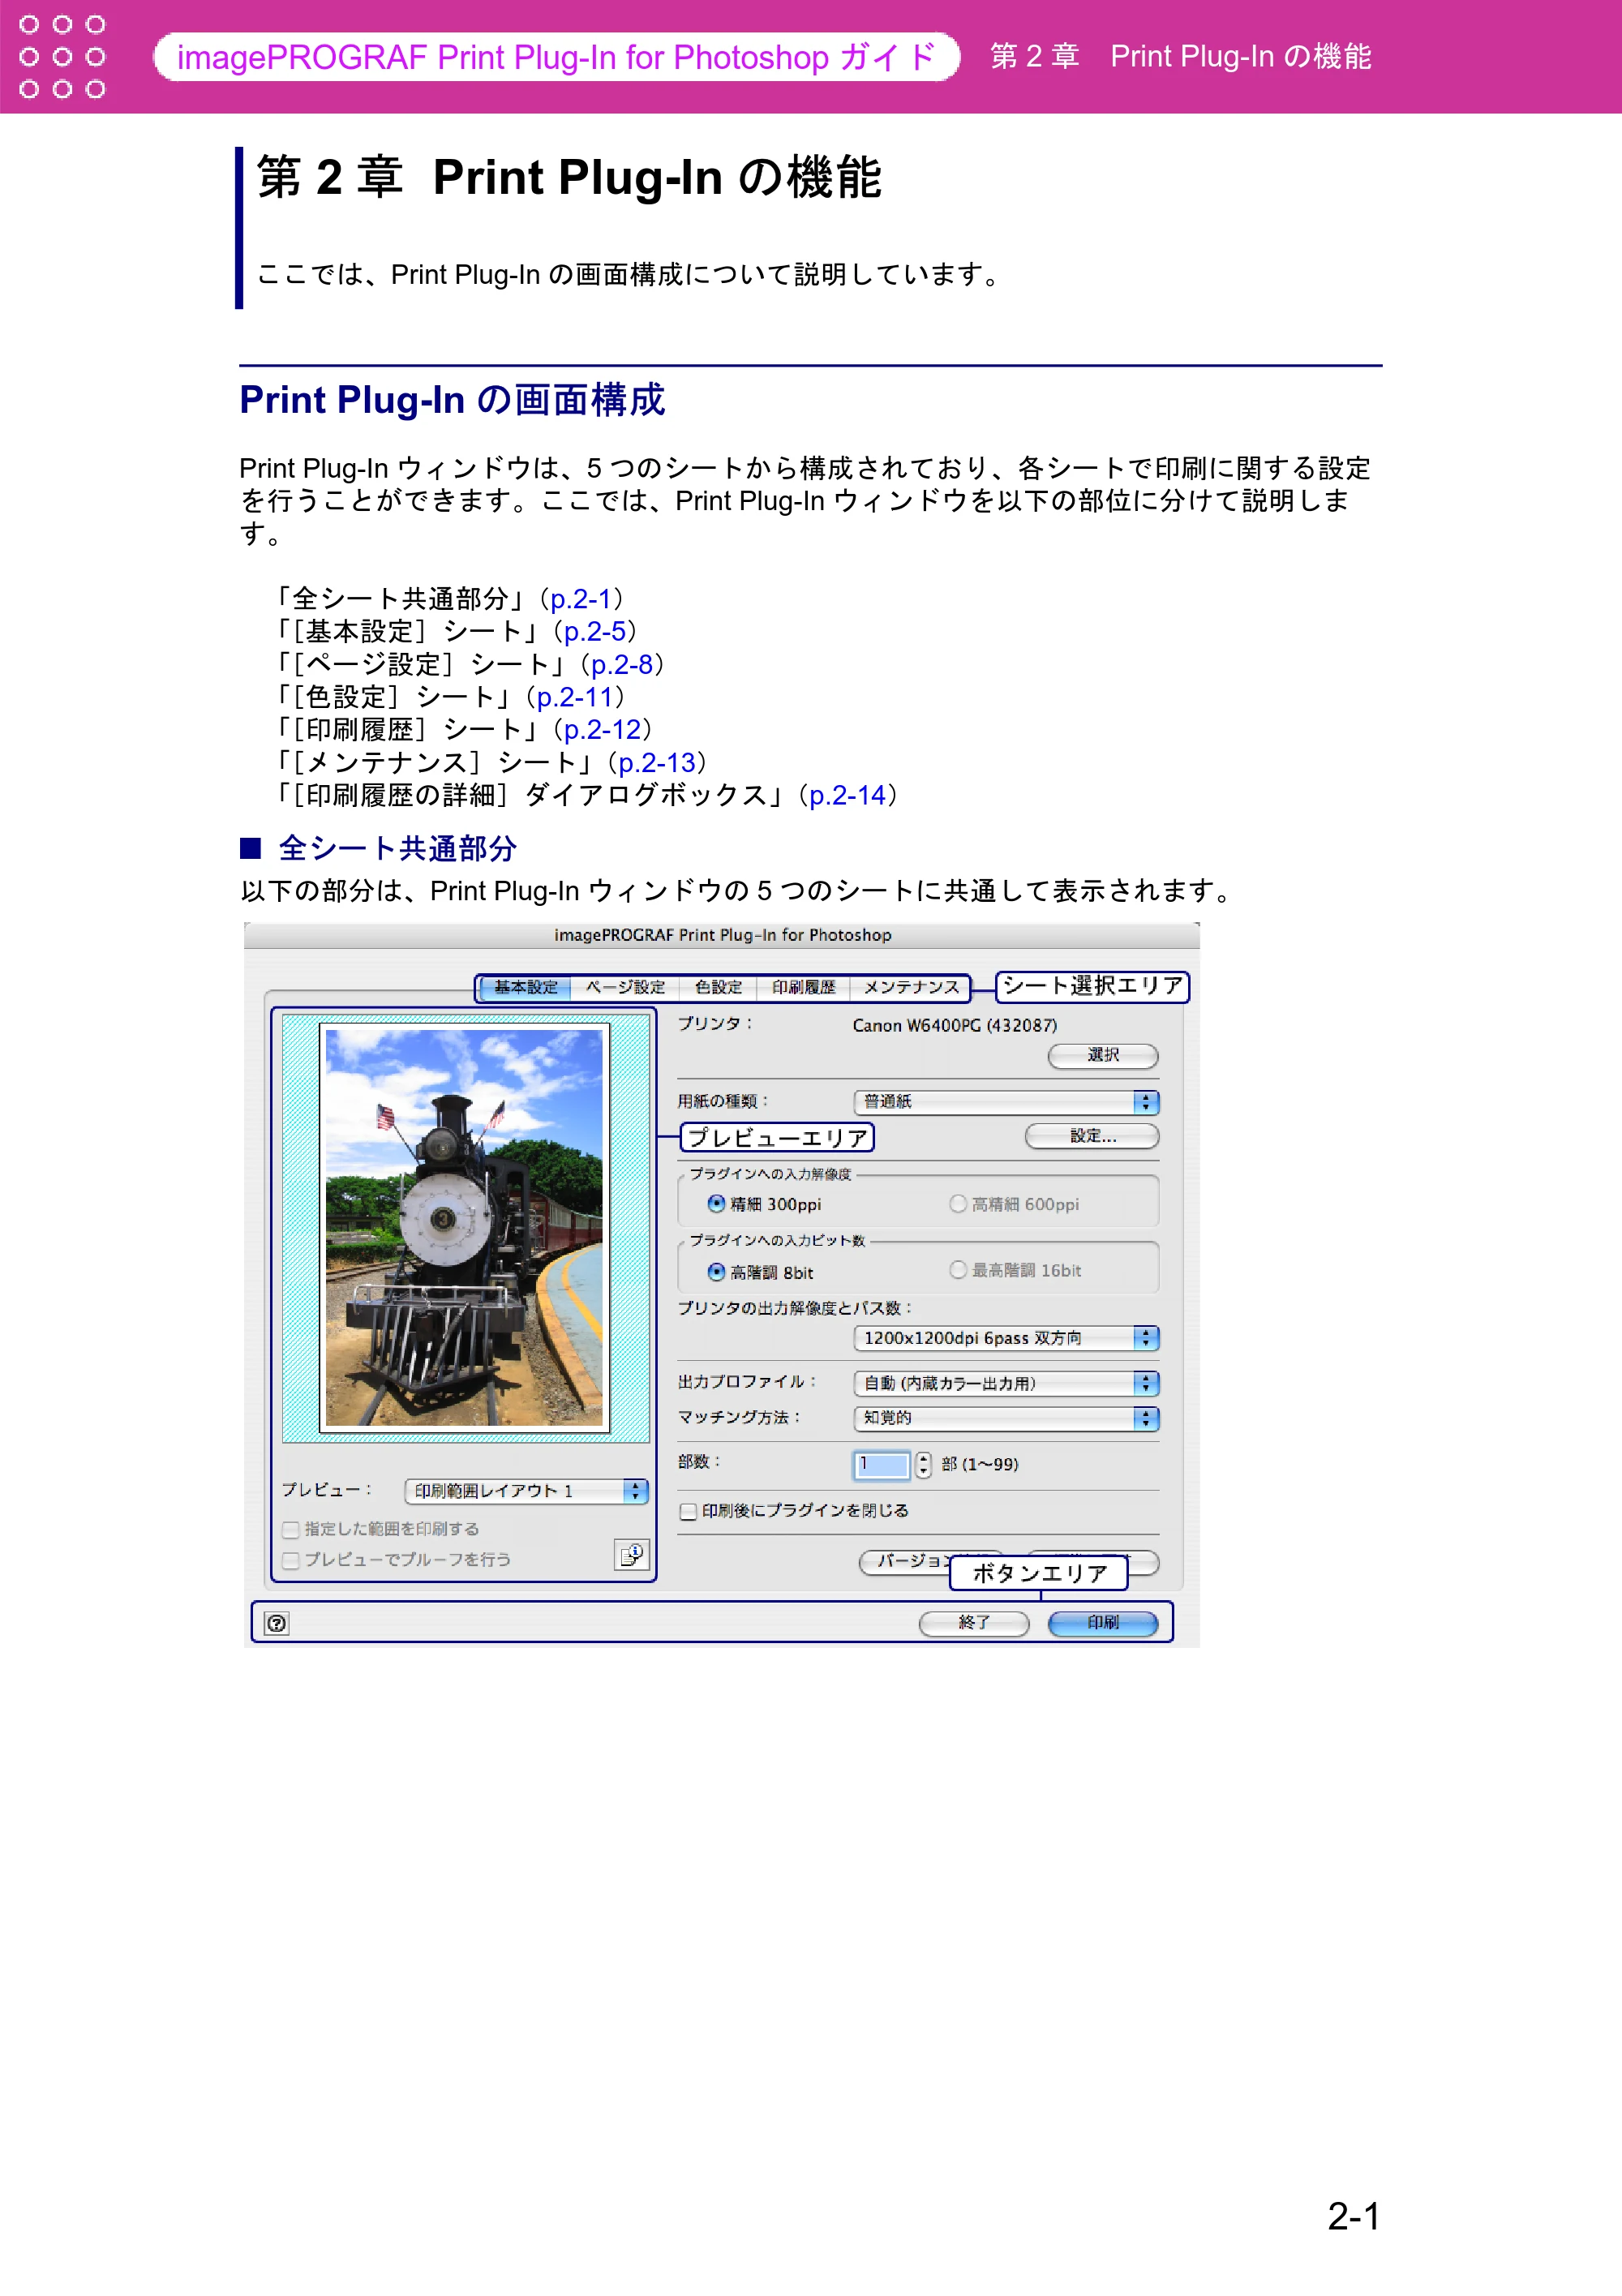Toggle プレビューでプルーフを行う checkbox
This screenshot has height=2296, width=1622.
(291, 1560)
